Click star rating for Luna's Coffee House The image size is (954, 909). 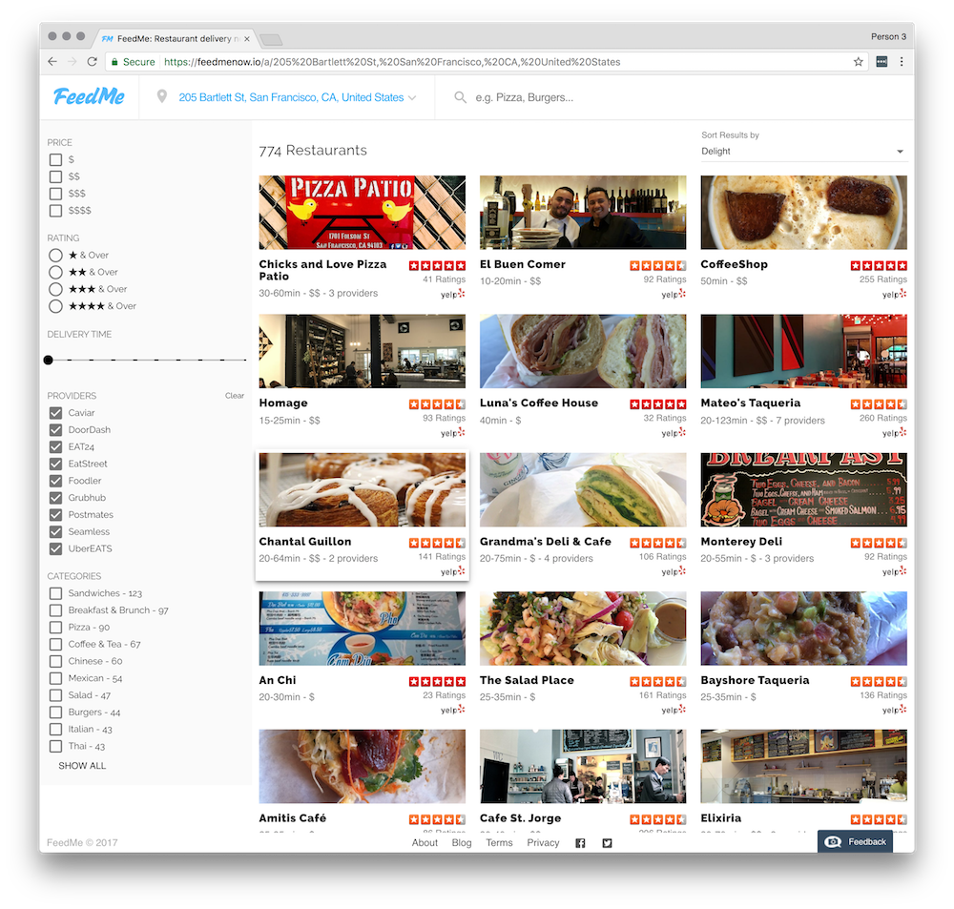[x=657, y=404]
